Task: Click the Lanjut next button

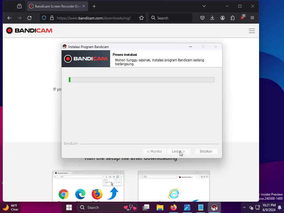Action: [x=178, y=151]
